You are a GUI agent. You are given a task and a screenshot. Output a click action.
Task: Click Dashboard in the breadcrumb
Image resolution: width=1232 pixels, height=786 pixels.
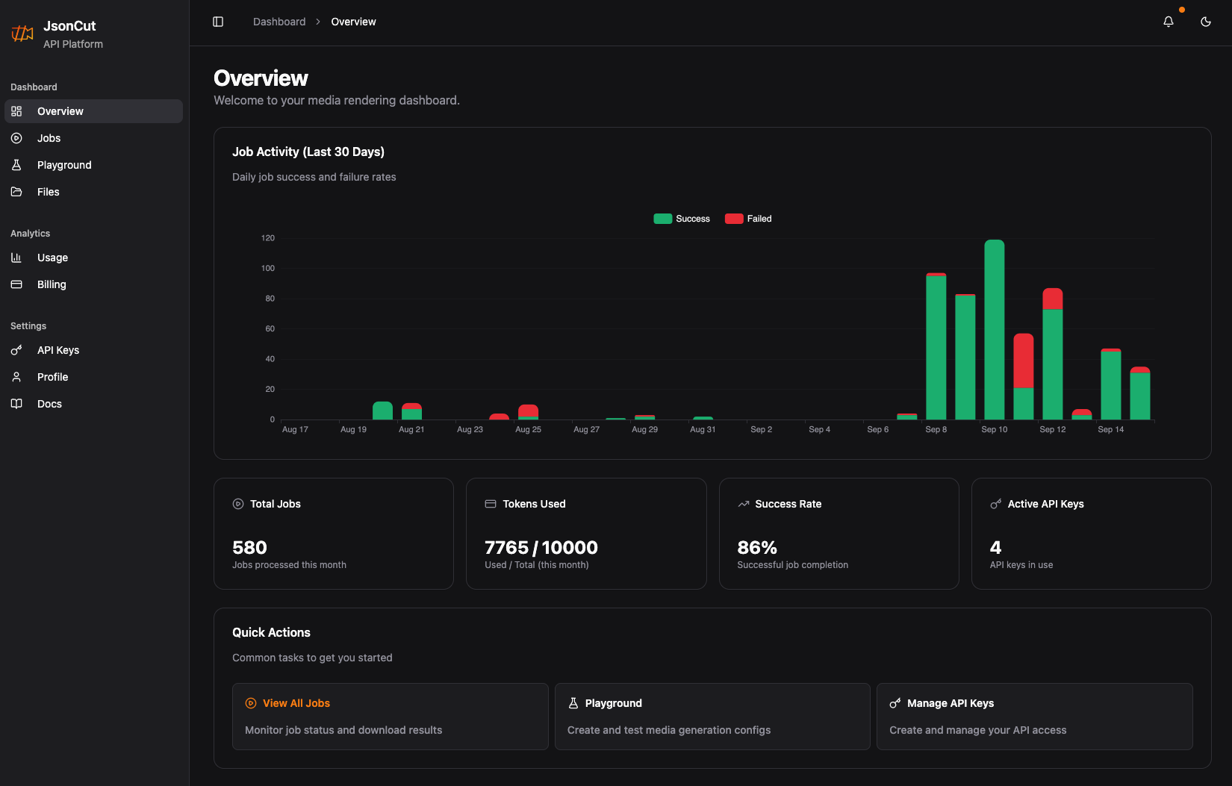click(x=279, y=22)
